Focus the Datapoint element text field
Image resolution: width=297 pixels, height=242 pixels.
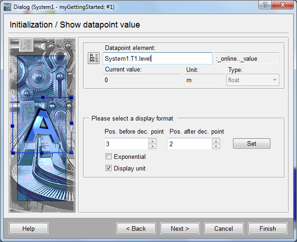point(157,58)
